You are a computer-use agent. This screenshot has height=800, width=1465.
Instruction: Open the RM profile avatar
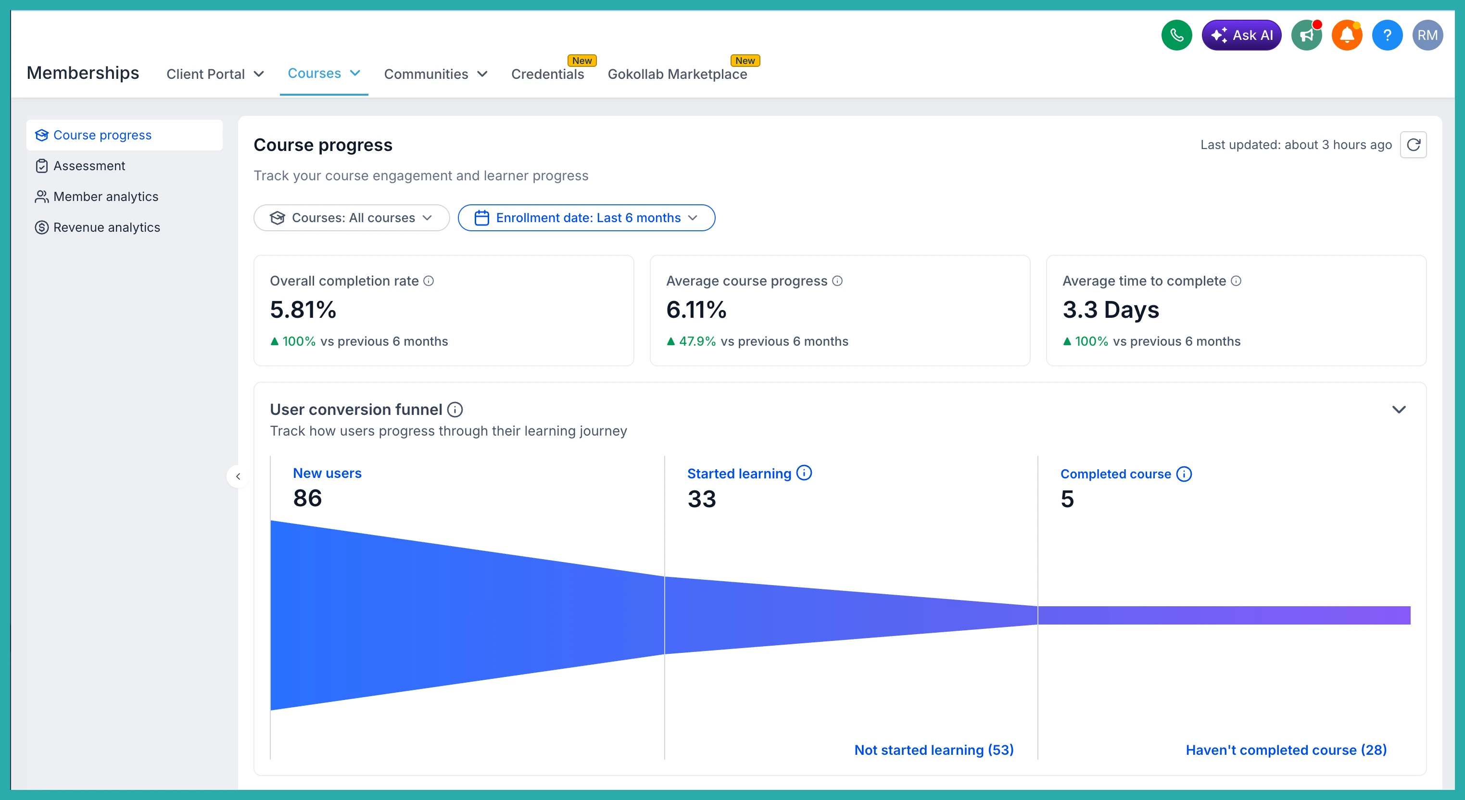pyautogui.click(x=1427, y=35)
